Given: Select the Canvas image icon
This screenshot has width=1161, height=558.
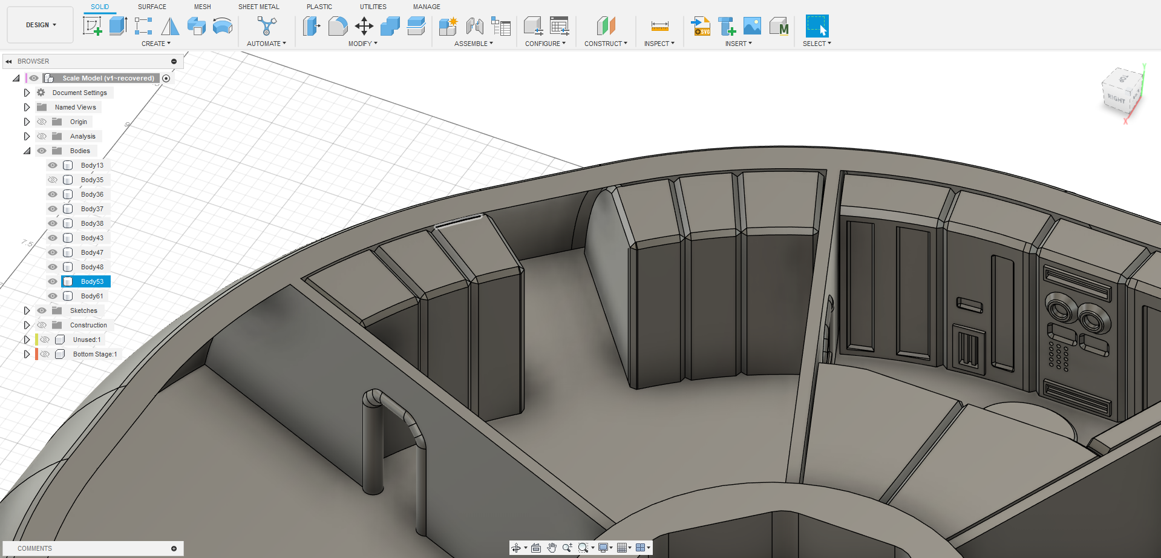Looking at the screenshot, I should tap(752, 25).
